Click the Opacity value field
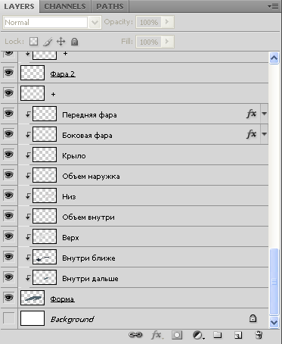This screenshot has width=282, height=344. (149, 22)
